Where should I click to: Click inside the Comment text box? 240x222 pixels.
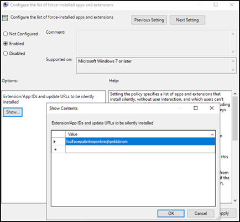(153, 43)
